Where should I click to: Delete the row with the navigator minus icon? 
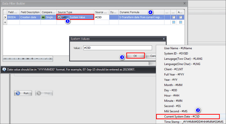click(37, 59)
